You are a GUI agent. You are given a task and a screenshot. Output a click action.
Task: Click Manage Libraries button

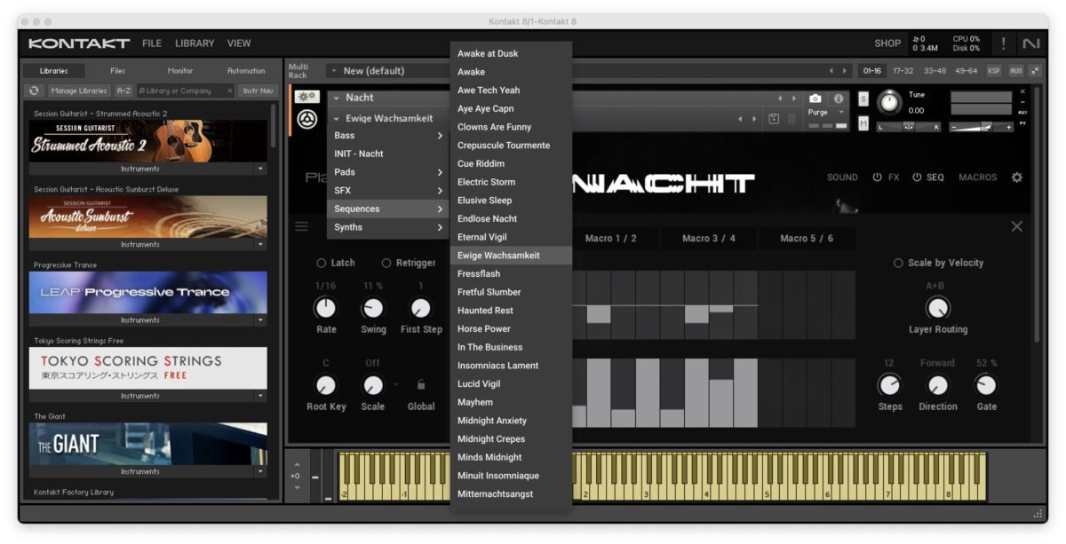point(79,91)
